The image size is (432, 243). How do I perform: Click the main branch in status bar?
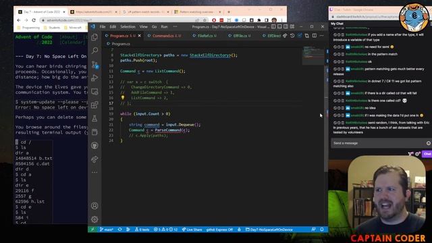click(107, 230)
